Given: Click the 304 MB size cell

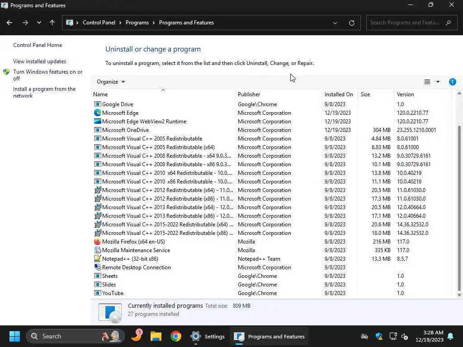Looking at the screenshot, I should click(x=382, y=130).
